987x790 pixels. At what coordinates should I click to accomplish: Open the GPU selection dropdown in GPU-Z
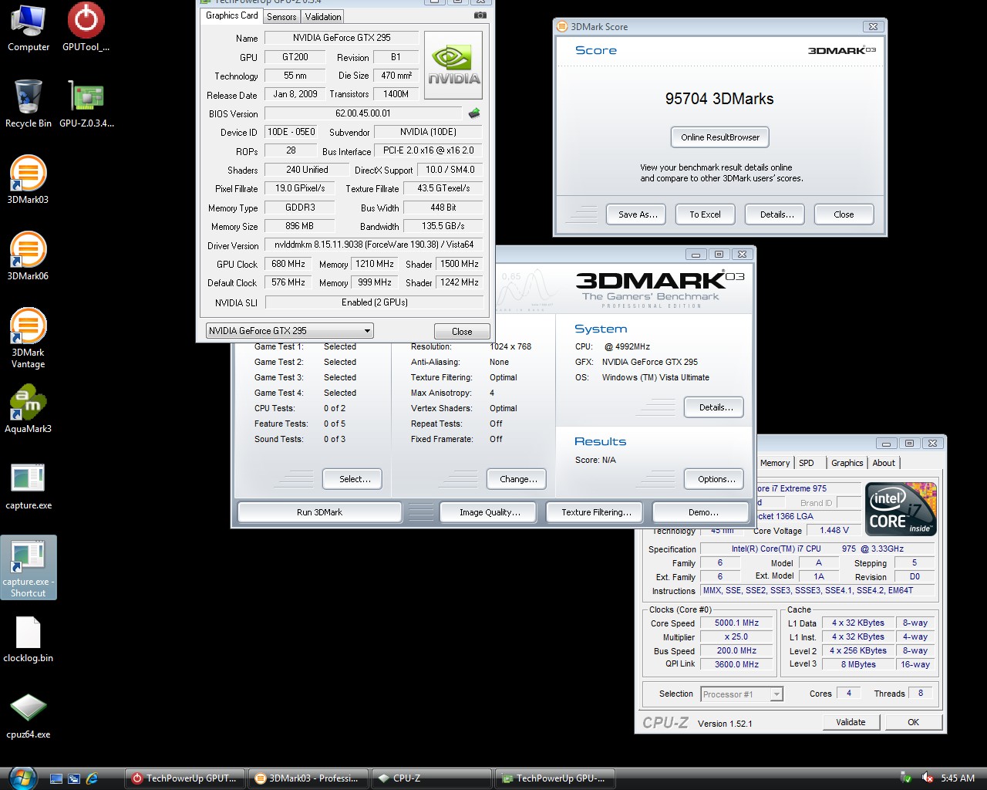click(289, 330)
